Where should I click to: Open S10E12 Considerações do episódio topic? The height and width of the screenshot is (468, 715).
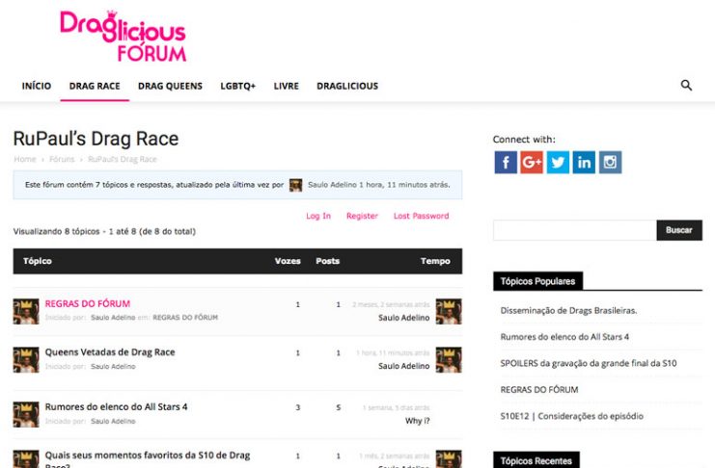coord(572,416)
